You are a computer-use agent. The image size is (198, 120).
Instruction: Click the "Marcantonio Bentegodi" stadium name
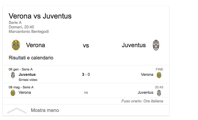pos(29,32)
